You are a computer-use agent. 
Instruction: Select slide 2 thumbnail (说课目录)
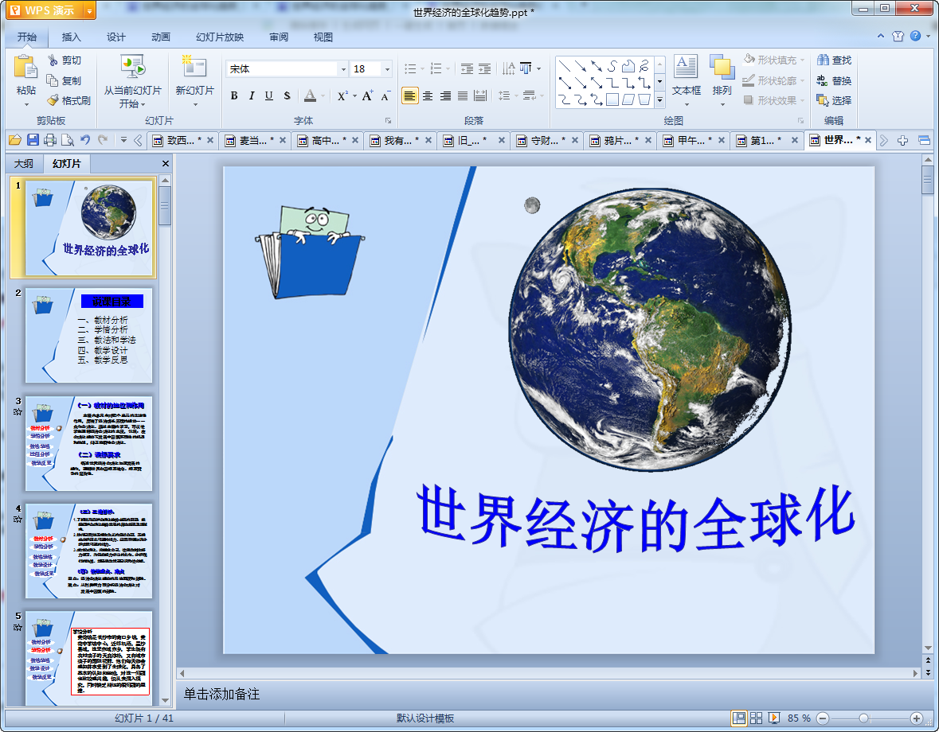coord(88,336)
